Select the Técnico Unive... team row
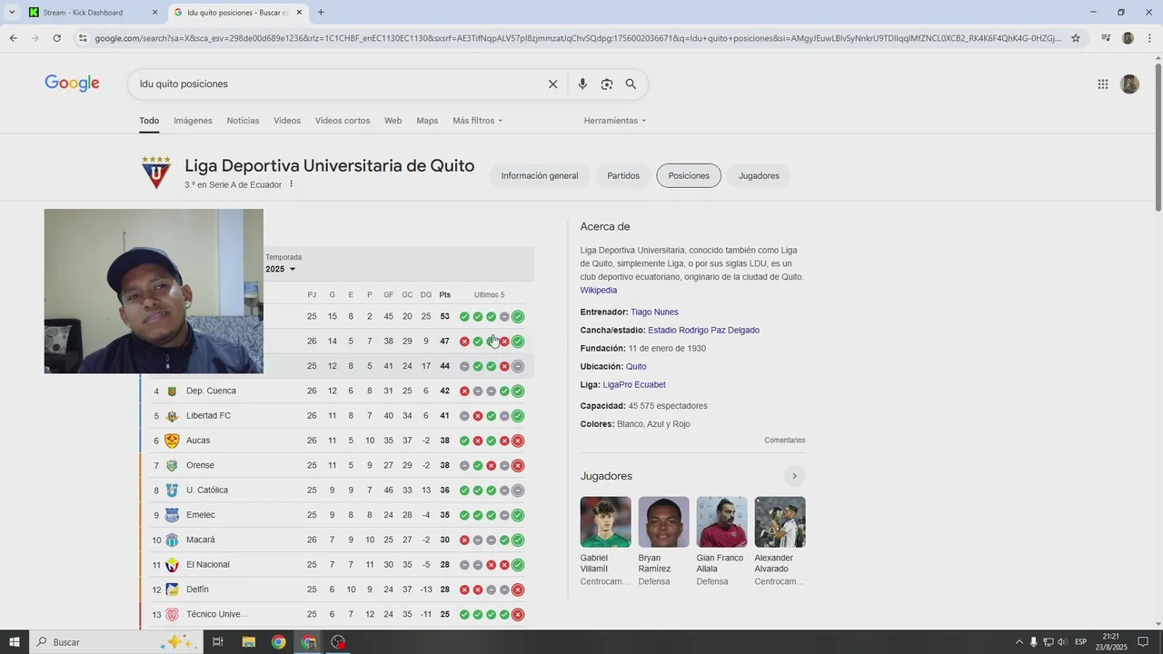1163x654 pixels. click(336, 615)
